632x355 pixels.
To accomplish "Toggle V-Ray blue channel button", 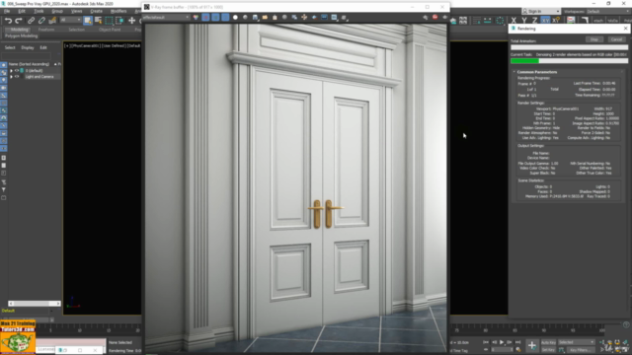I will coord(225,18).
